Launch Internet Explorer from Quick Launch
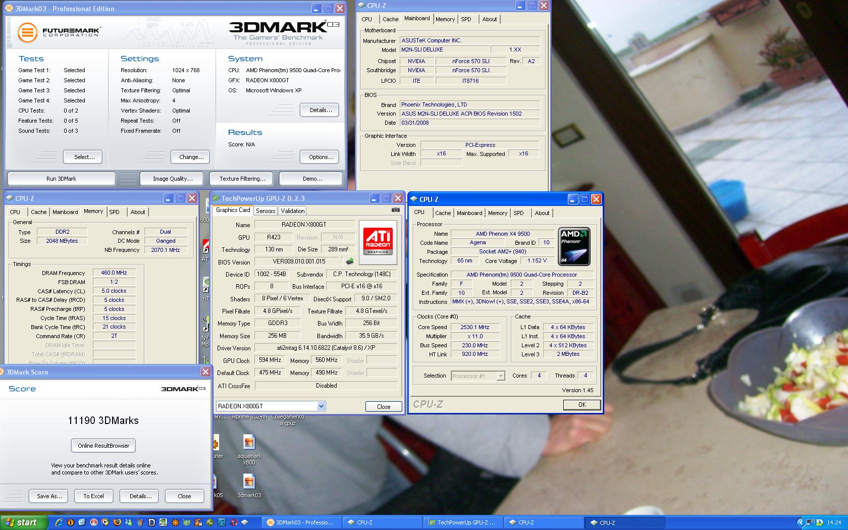This screenshot has width=848, height=530. [x=59, y=522]
